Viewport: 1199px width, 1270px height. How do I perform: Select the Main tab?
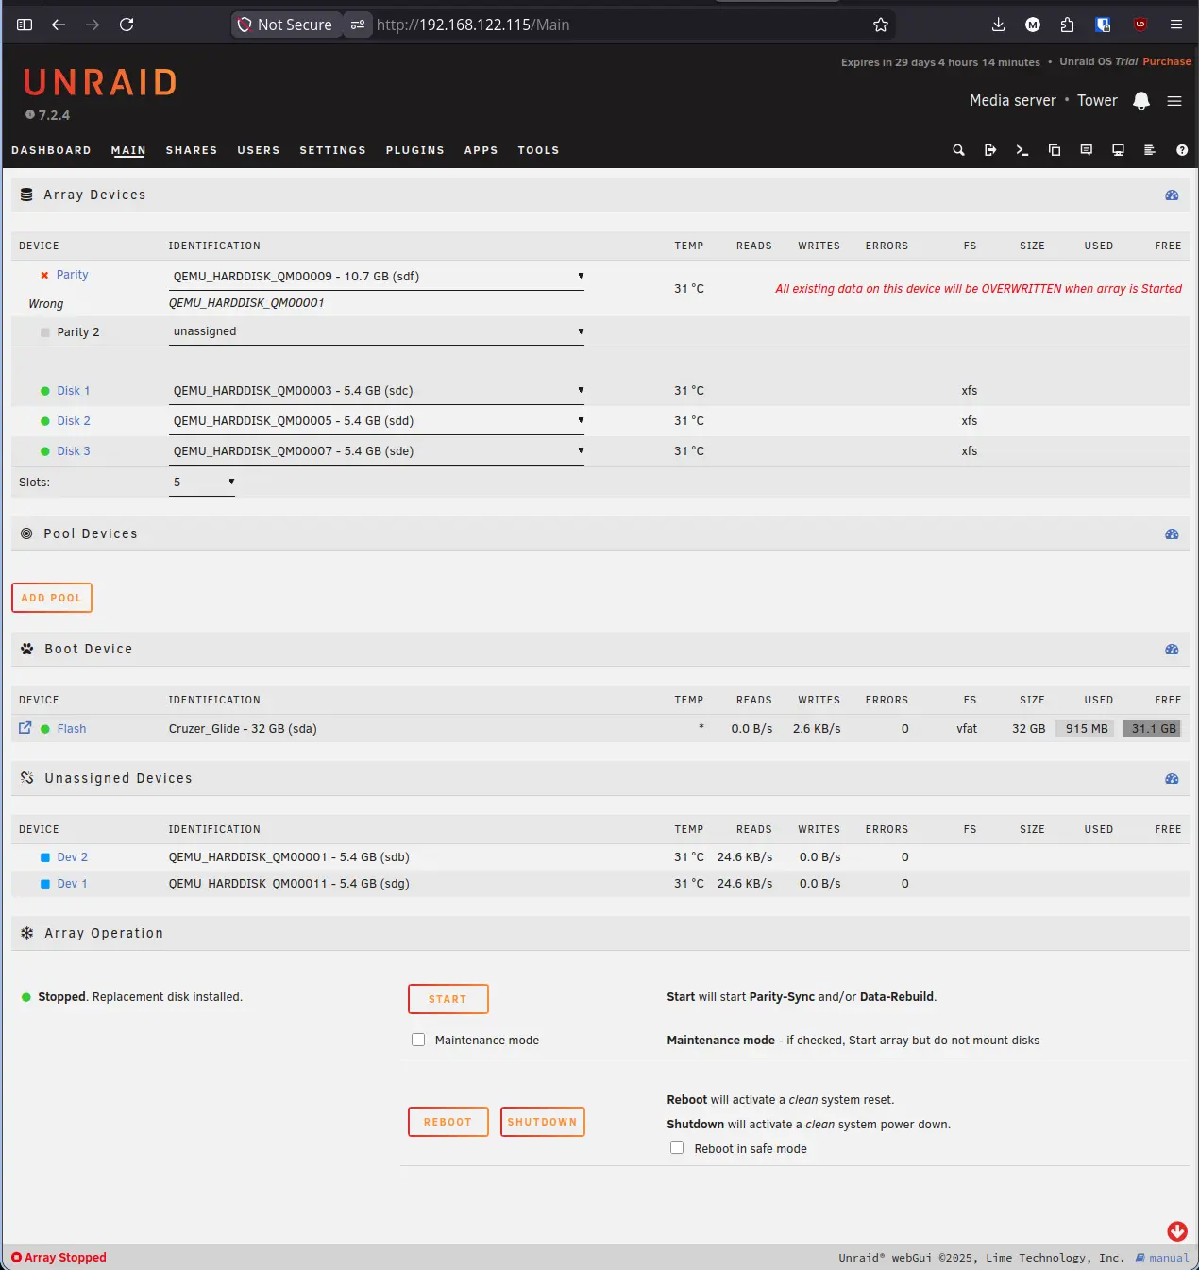[x=128, y=150]
